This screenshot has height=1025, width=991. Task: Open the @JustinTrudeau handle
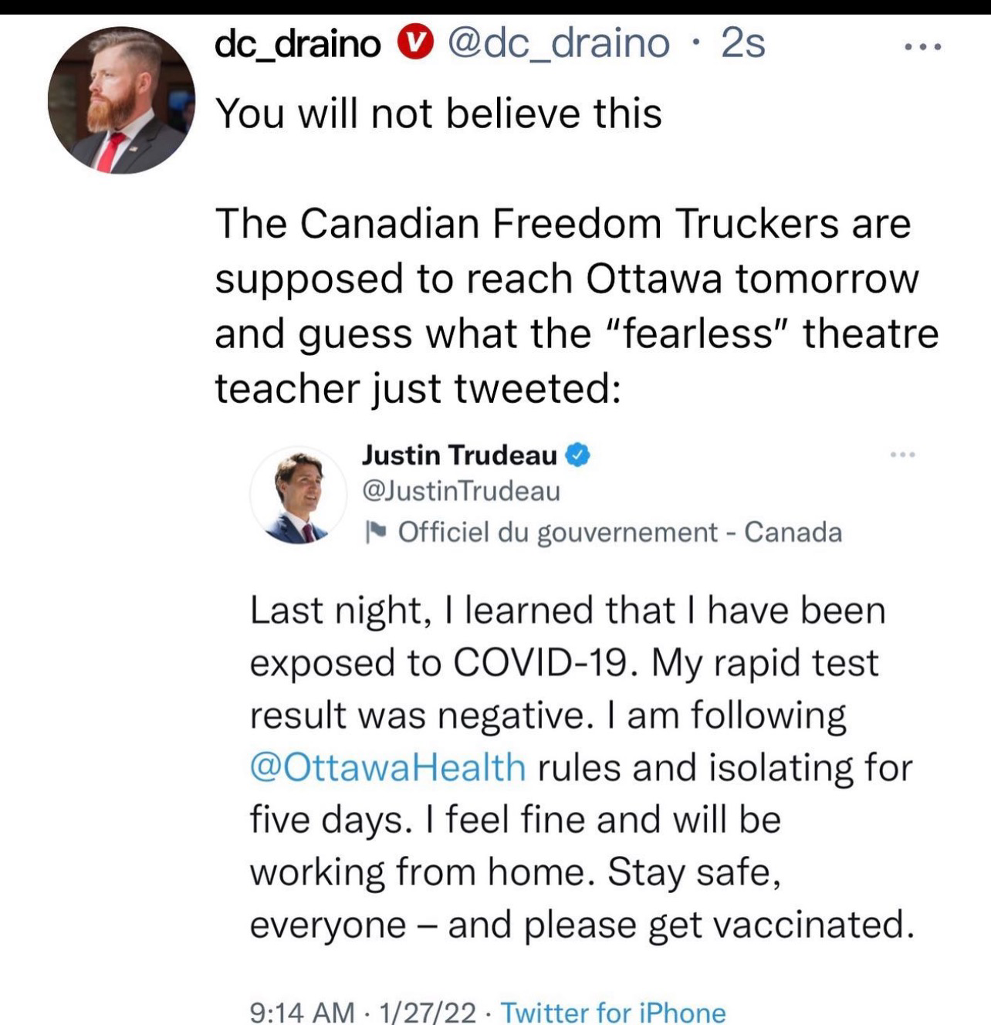pos(461,491)
